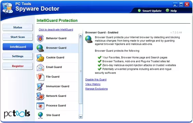The height and width of the screenshot is (123, 193).
Task: Click the guard list scroll up arrow
Action: tap(81, 36)
